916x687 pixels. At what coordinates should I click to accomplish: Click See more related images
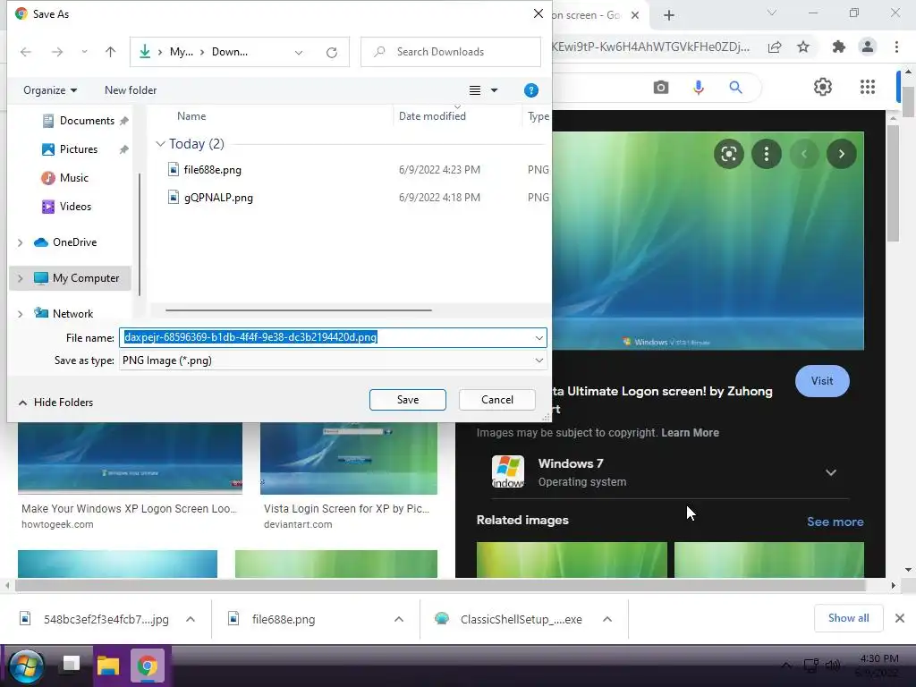point(835,522)
